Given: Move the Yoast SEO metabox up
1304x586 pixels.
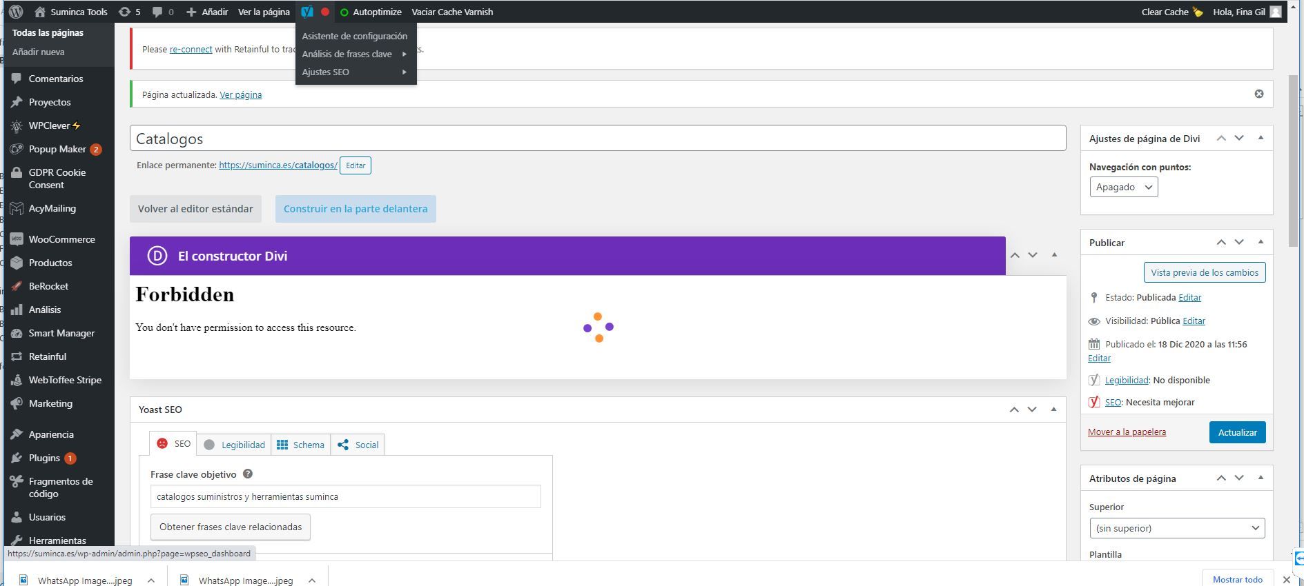Looking at the screenshot, I should tap(1014, 409).
